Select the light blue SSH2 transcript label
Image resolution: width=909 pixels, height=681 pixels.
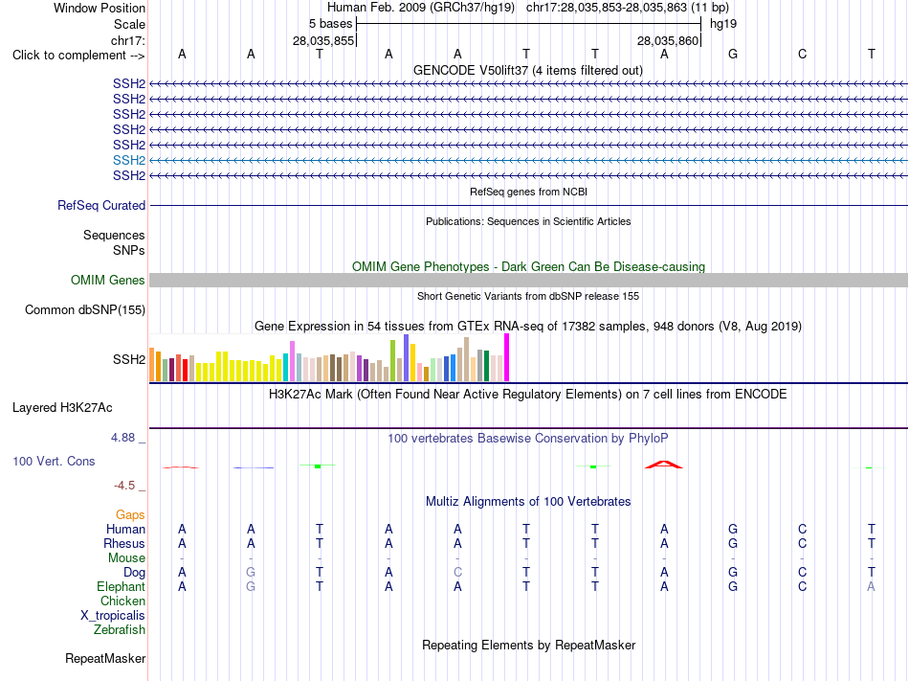pos(129,160)
